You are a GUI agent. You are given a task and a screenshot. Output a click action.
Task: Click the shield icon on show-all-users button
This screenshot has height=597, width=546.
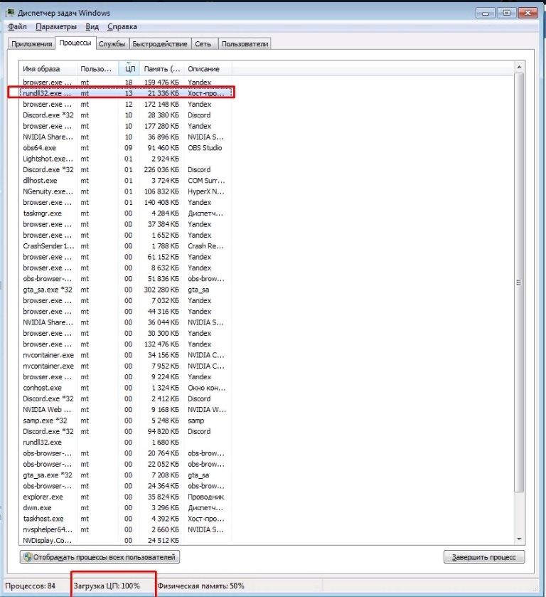tap(28, 557)
